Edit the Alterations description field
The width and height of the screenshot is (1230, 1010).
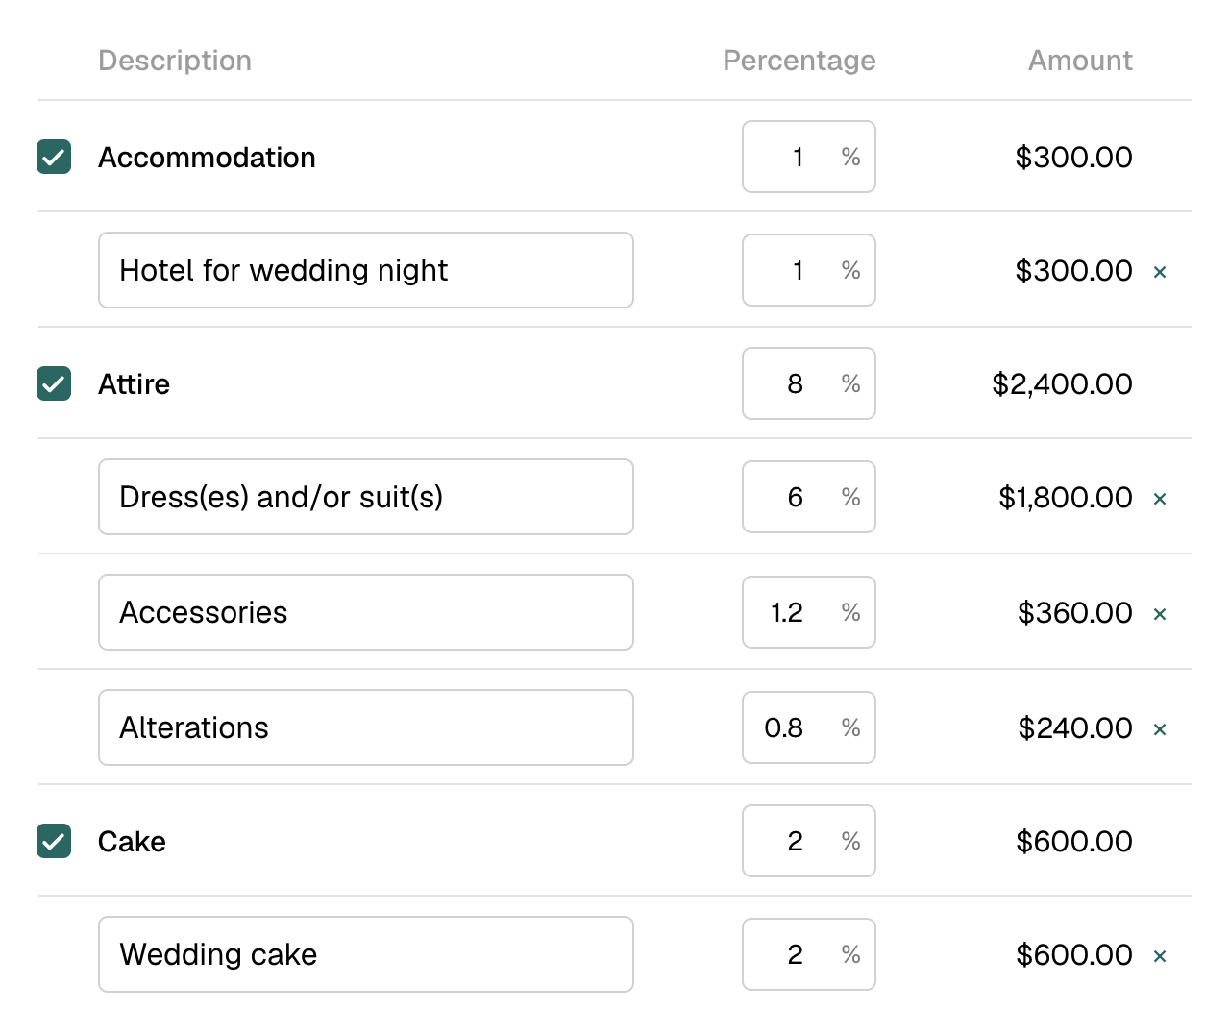(x=366, y=727)
